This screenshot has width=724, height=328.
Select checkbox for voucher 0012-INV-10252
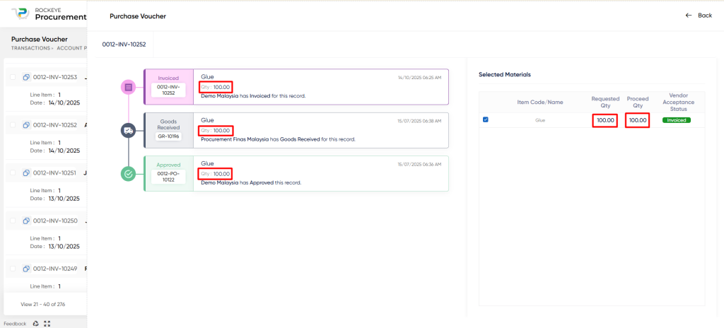pyautogui.click(x=13, y=125)
